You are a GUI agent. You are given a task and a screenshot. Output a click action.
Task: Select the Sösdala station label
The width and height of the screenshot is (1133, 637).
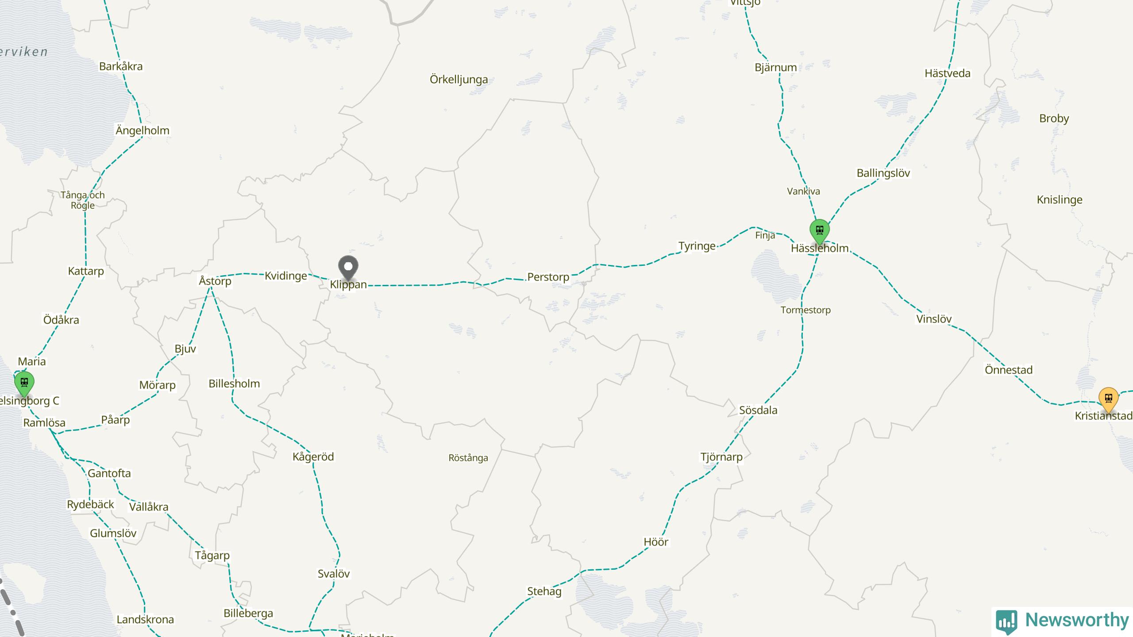758,410
